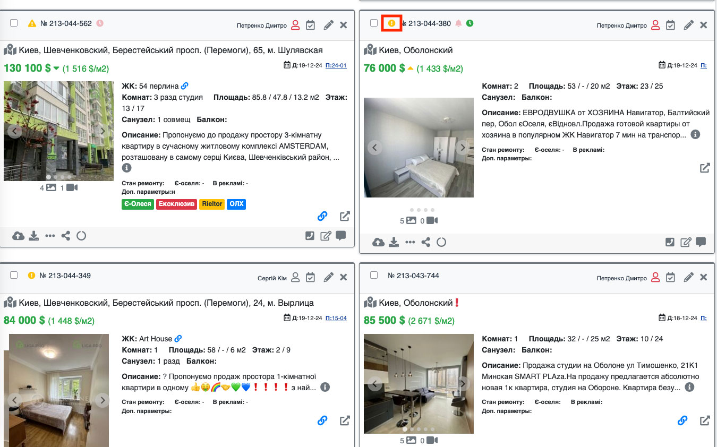
Task: Expand the description info for the AMSTERDAM listing
Action: click(126, 168)
